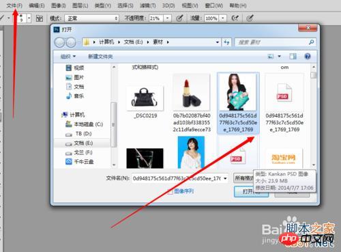Open the 选择(S) menu
Viewport: 341px width, 252px height.
pyautogui.click(x=125, y=5)
